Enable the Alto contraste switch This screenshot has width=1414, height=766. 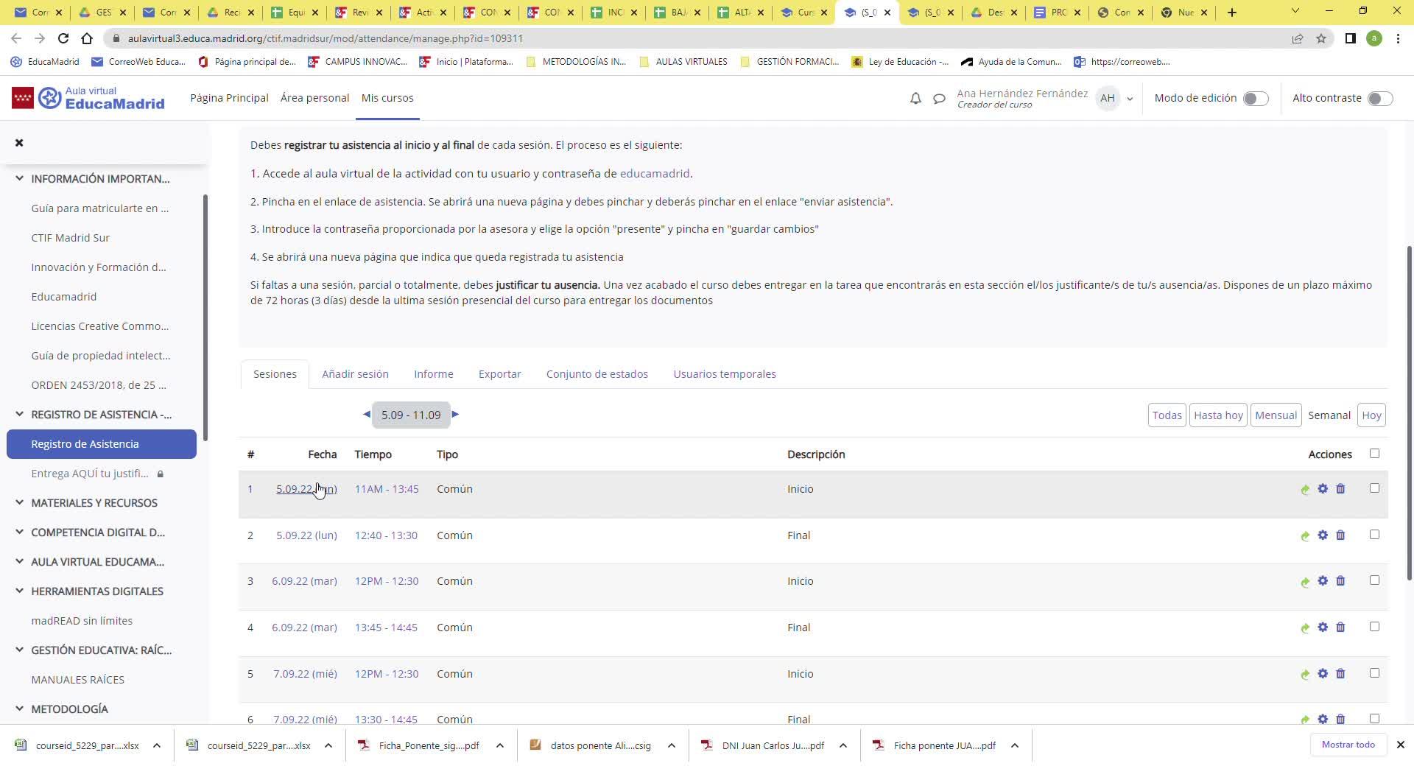tap(1379, 99)
